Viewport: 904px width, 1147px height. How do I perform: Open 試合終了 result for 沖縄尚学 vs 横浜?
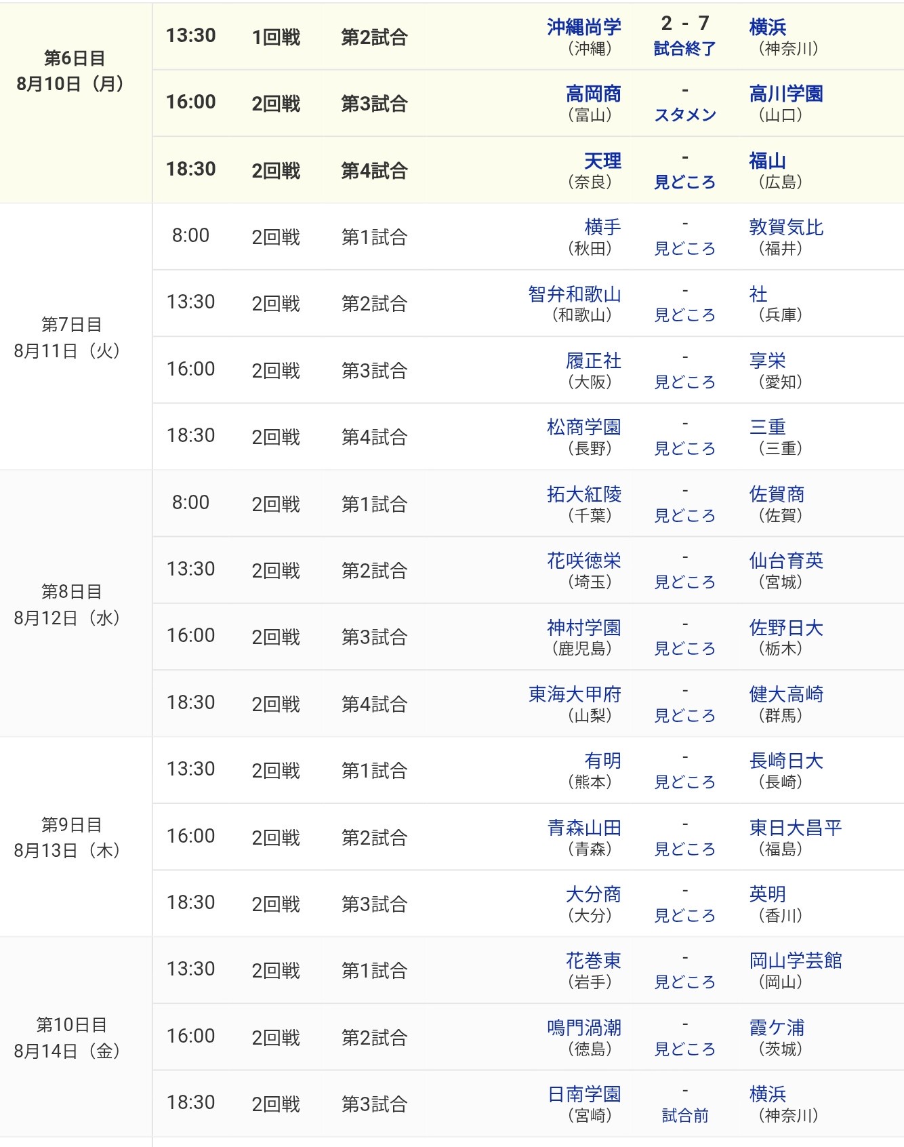[684, 49]
